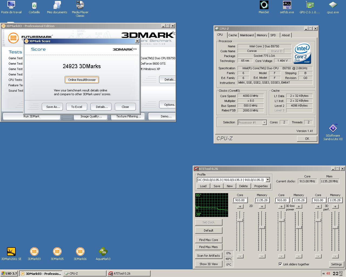The width and height of the screenshot is (346, 277).
Task: Launch 3DMark05 desktop icon
Action: coord(57,254)
